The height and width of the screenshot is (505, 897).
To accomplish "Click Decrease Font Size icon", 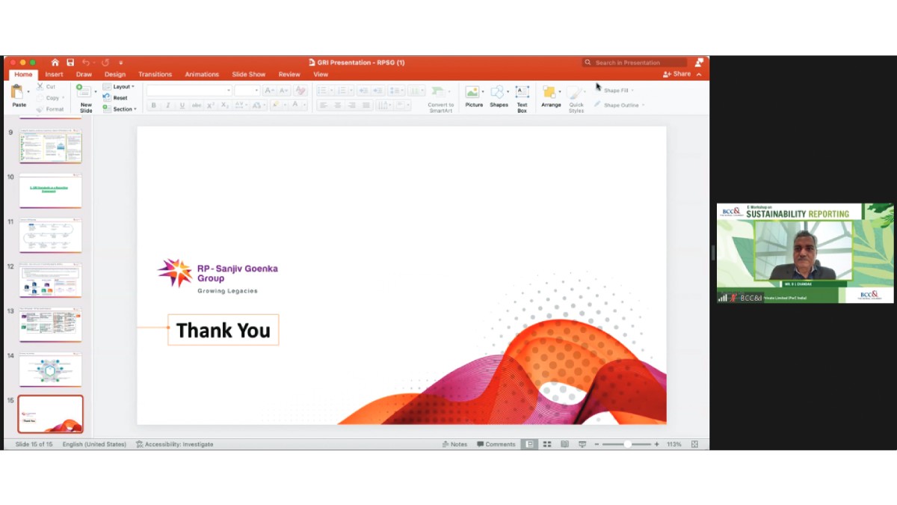I will click(284, 91).
